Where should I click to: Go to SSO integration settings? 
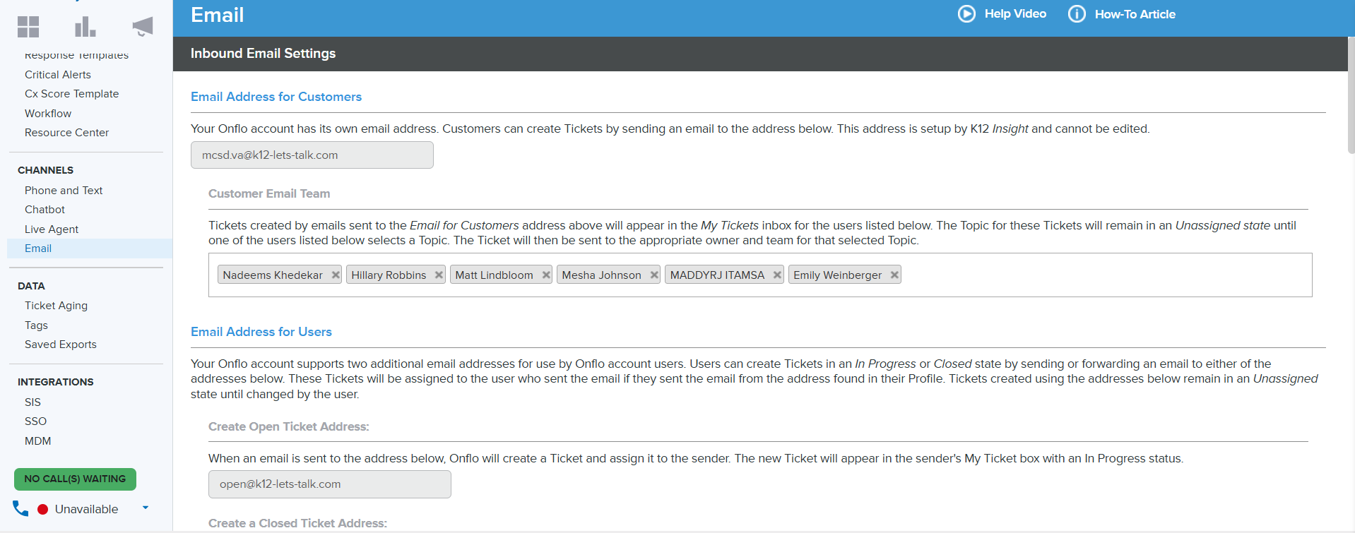(35, 421)
